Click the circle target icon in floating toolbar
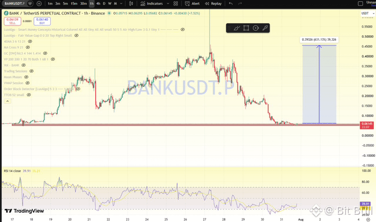 point(256,28)
